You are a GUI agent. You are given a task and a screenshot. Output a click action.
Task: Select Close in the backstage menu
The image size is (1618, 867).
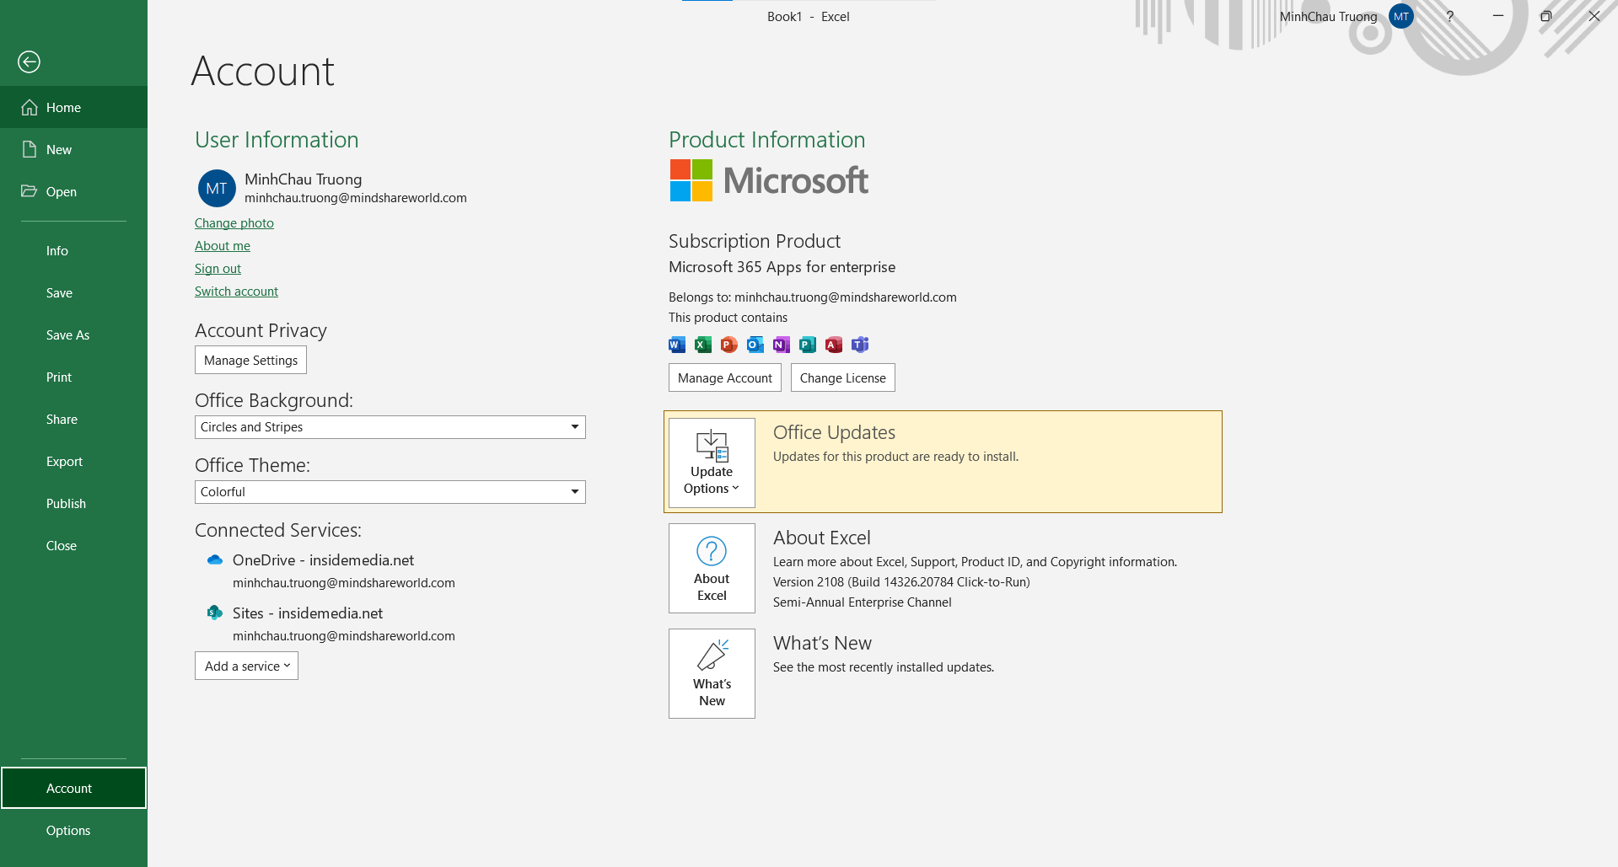(x=73, y=545)
